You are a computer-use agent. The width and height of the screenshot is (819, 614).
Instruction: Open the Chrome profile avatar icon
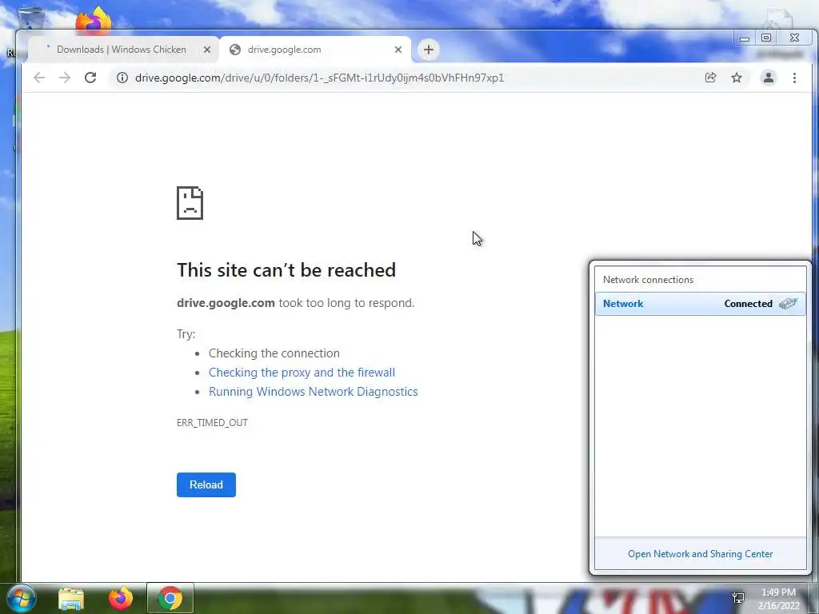(769, 78)
